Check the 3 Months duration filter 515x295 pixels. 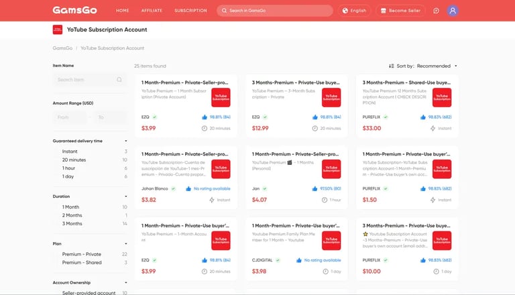(72, 223)
